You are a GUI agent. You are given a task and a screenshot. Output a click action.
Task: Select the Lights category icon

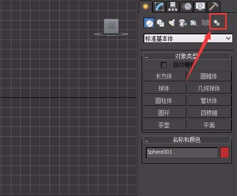pyautogui.click(x=172, y=23)
